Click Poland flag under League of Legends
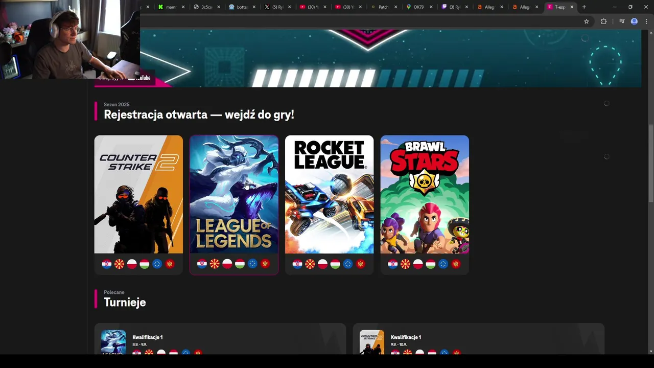 tap(227, 264)
